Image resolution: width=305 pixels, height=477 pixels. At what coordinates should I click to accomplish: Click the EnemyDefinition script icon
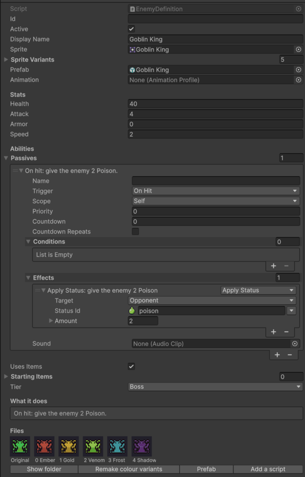click(132, 9)
